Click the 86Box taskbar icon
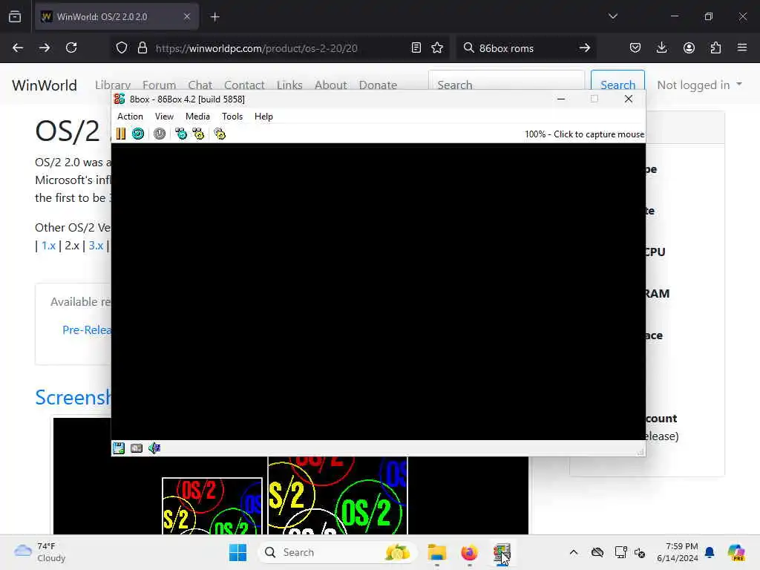Image resolution: width=760 pixels, height=570 pixels. (502, 552)
